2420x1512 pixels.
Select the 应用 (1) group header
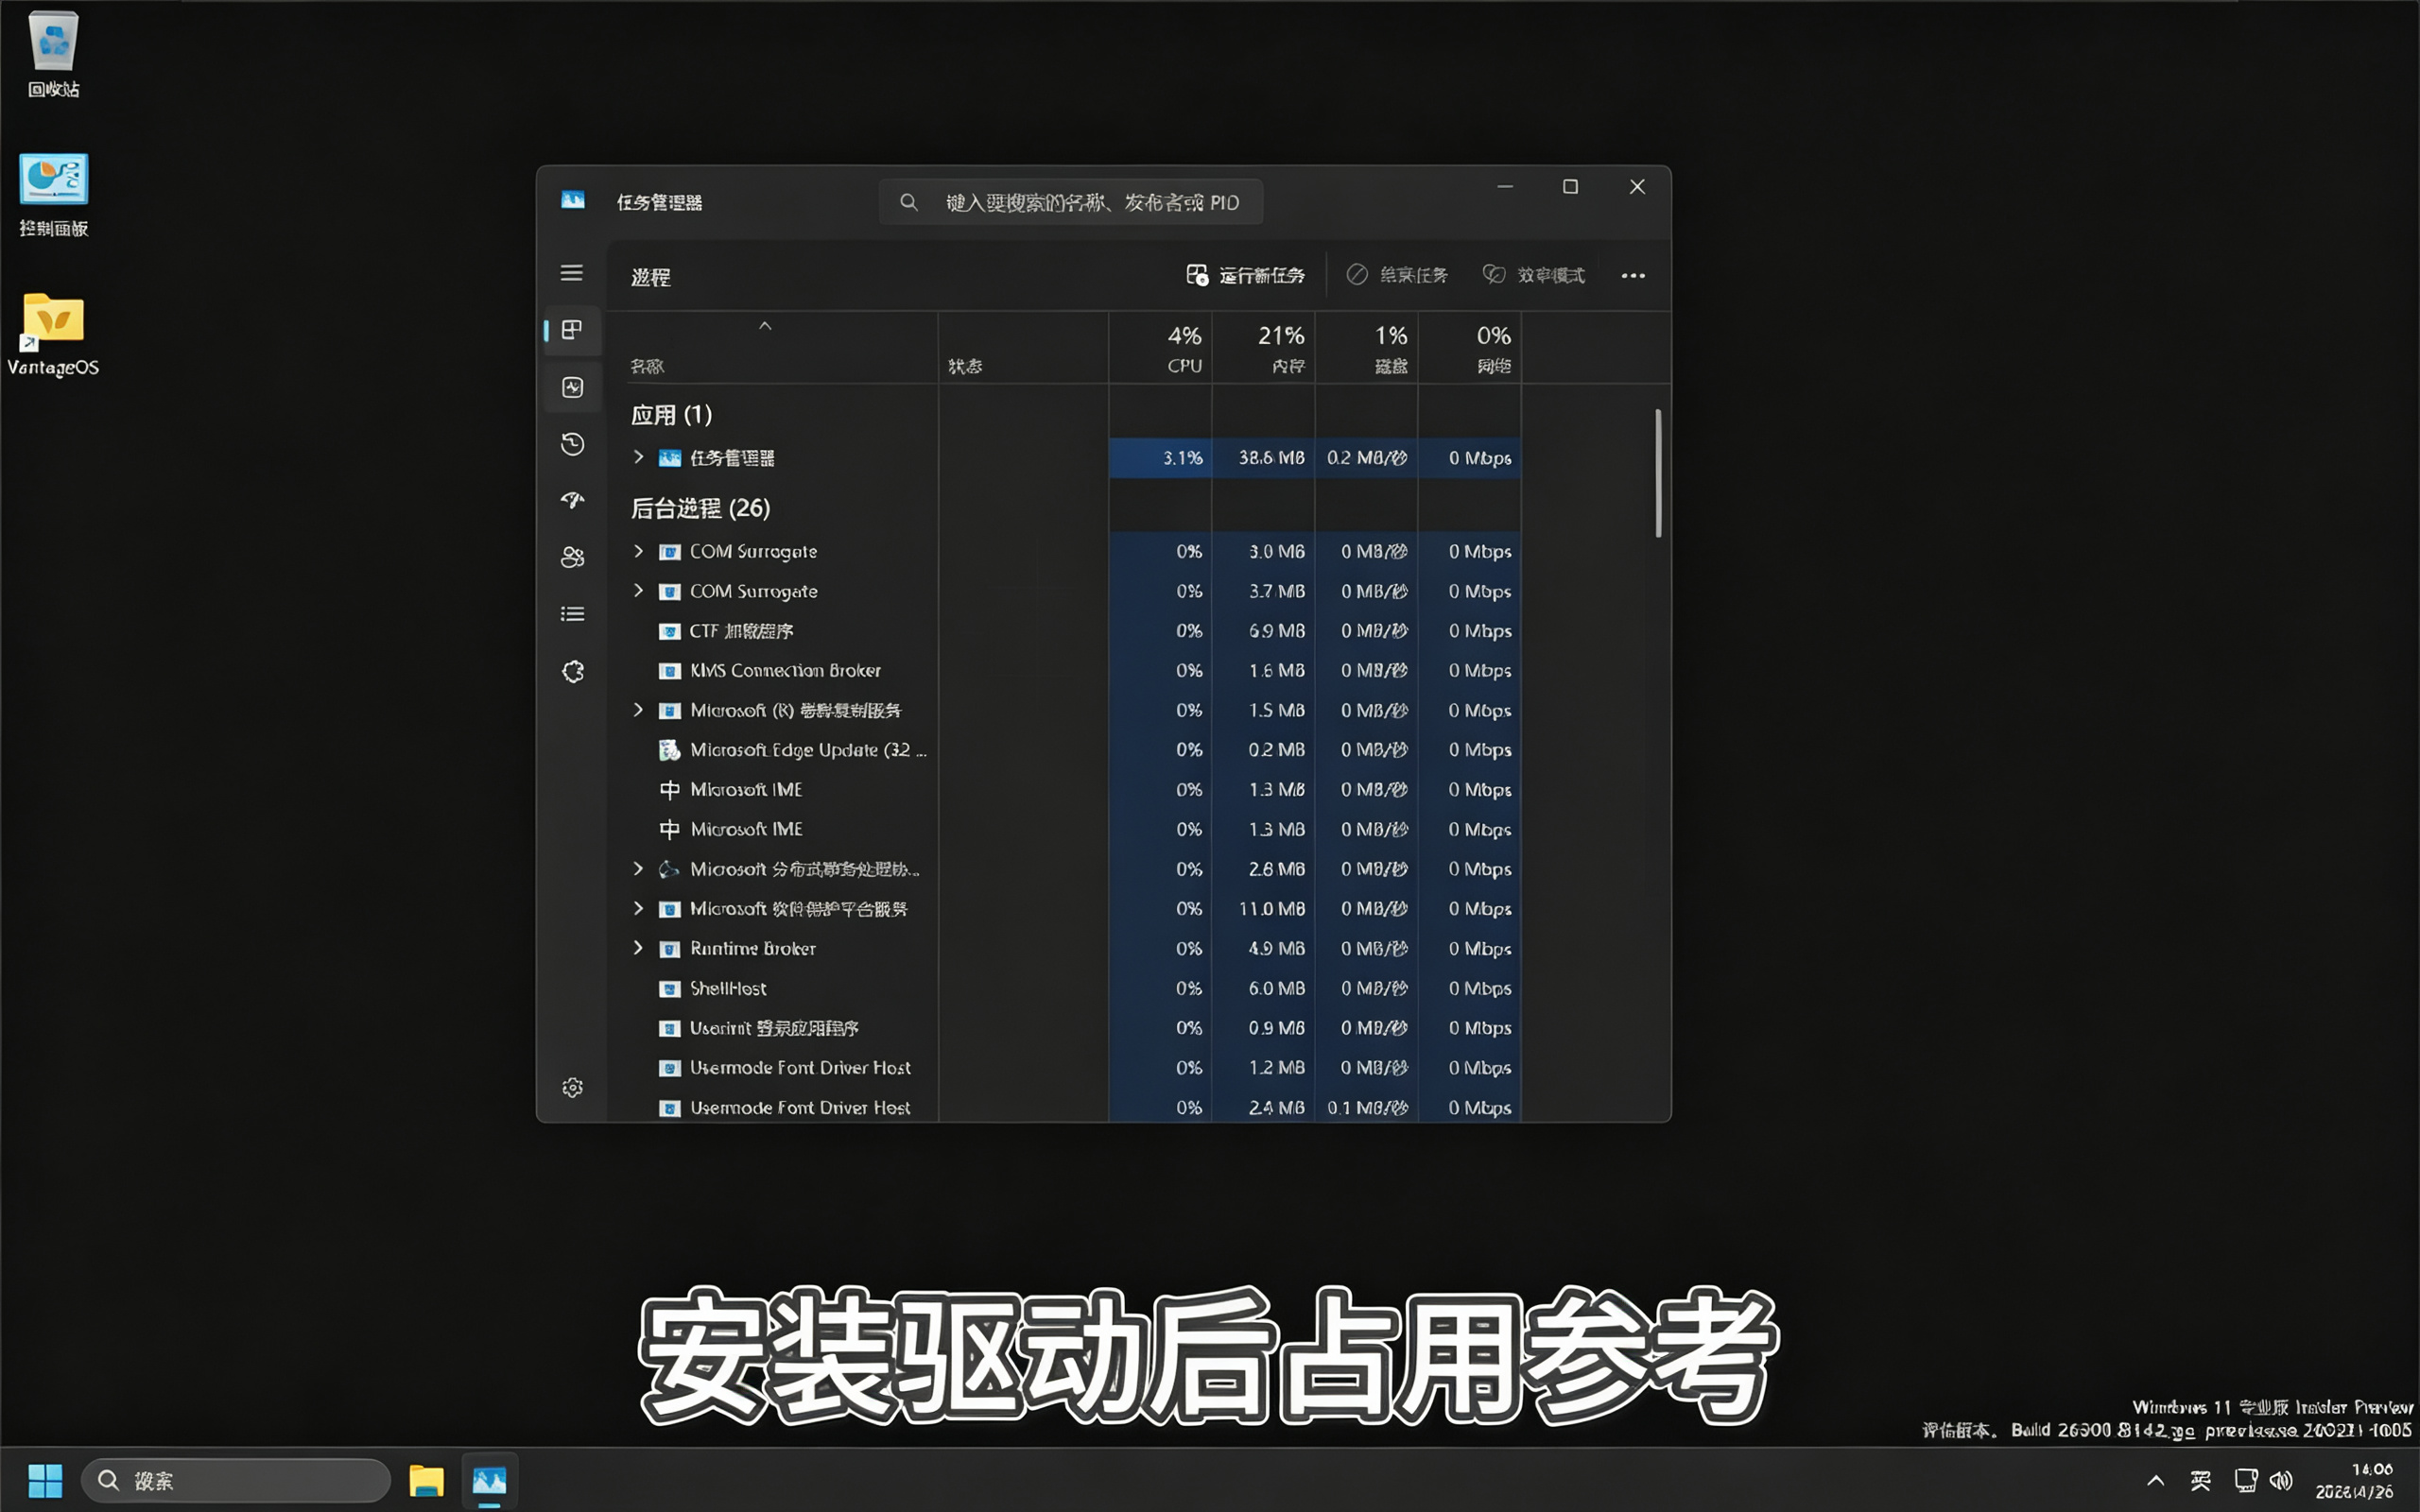click(x=671, y=415)
